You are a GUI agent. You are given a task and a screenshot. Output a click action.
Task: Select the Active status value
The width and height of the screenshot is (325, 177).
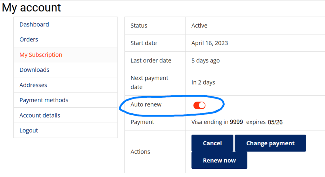[x=199, y=26]
